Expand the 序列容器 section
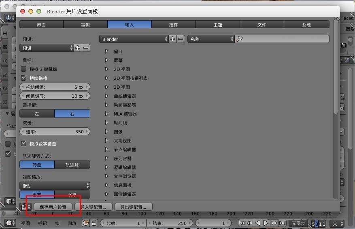Image resolution: width=355 pixels, height=229 pixels. click(x=106, y=158)
